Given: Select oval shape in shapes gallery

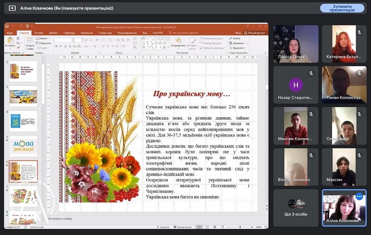Looking at the screenshot, I should pos(160,39).
